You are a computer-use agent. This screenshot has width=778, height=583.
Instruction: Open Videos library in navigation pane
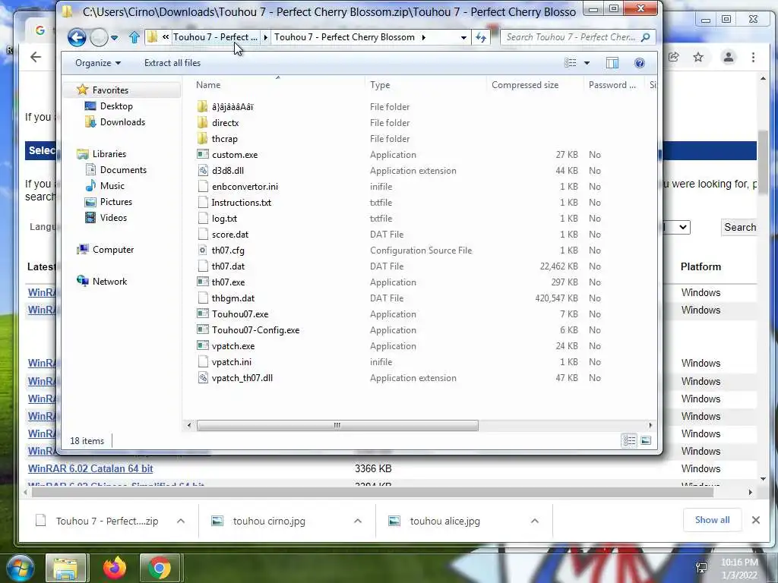click(114, 218)
